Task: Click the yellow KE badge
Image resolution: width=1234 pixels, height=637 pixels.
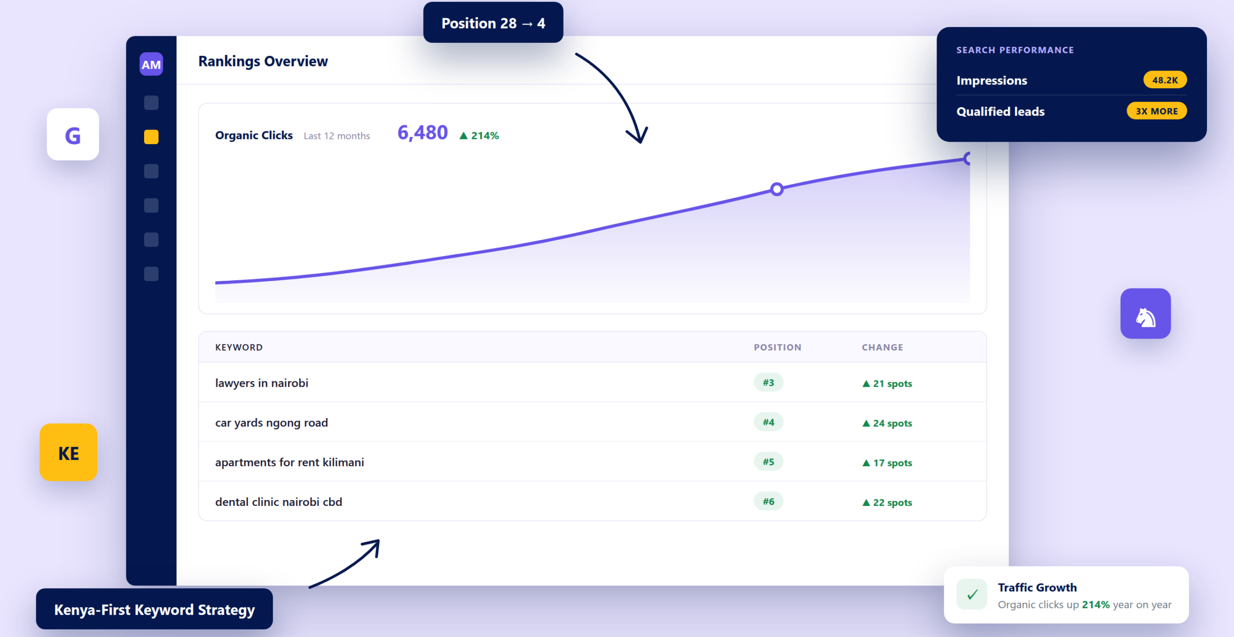Action: (x=68, y=452)
